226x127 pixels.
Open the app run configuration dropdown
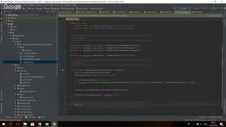184,8
